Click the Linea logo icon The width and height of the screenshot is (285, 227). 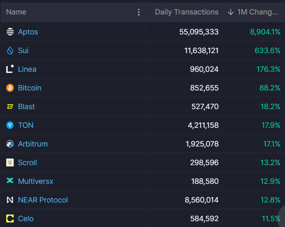(10, 69)
